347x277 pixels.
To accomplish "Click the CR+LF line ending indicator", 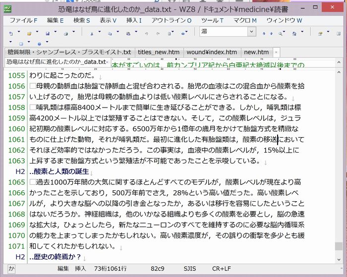I will 223,268.
